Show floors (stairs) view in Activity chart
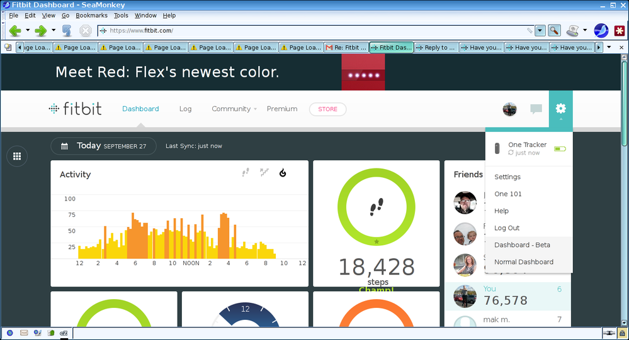 [264, 173]
